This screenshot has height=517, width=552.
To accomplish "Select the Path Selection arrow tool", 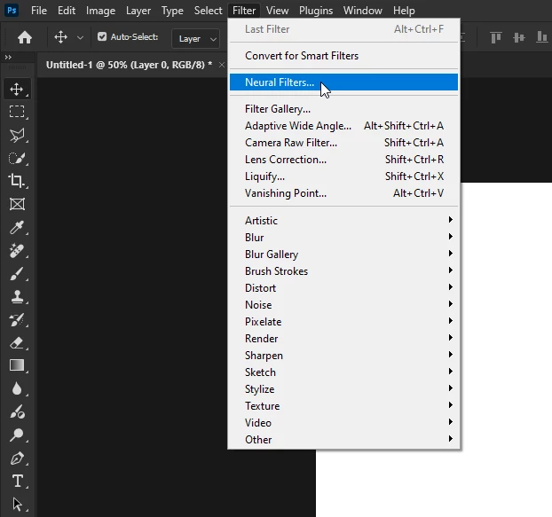I will 17,504.
